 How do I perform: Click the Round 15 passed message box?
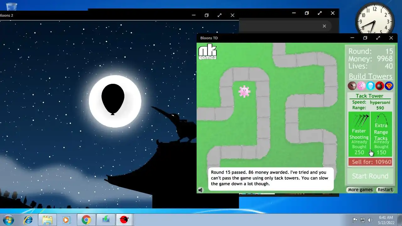tap(271, 179)
